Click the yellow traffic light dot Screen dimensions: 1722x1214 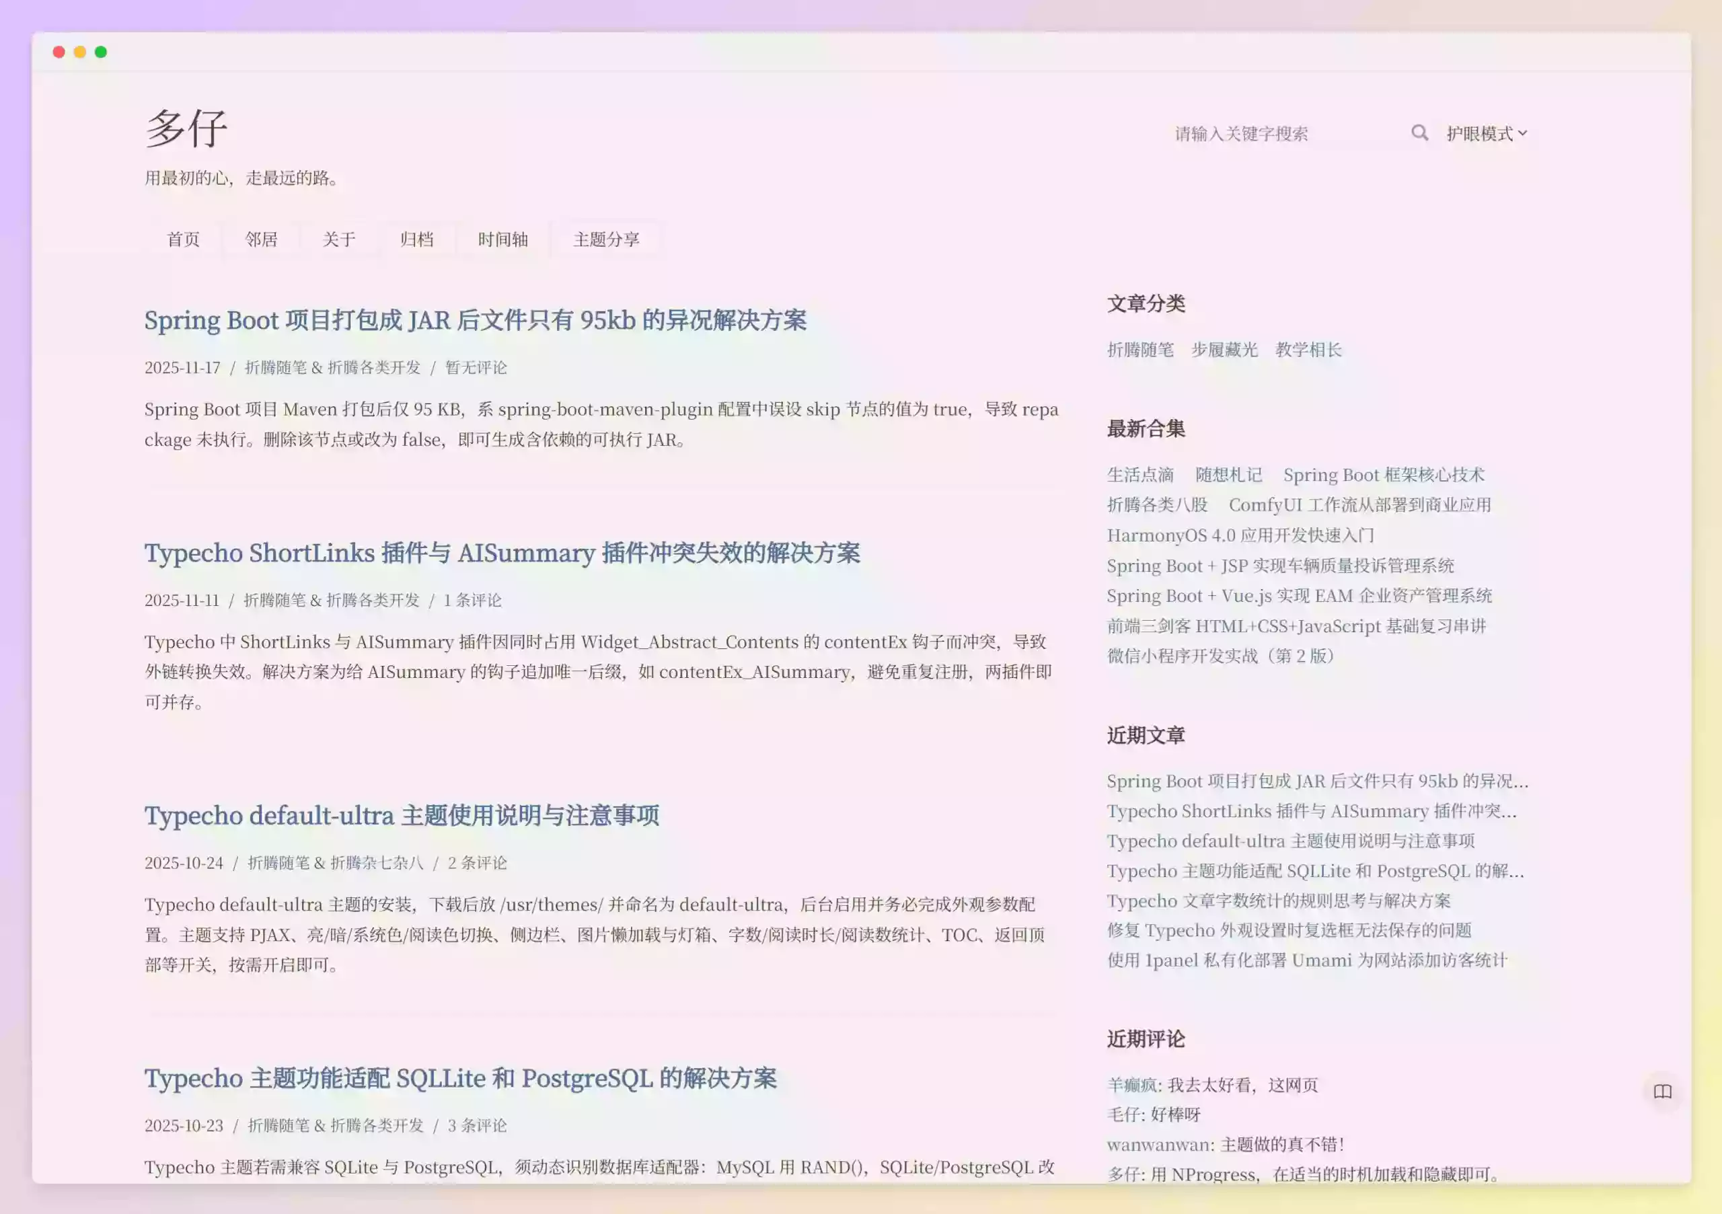tap(79, 51)
